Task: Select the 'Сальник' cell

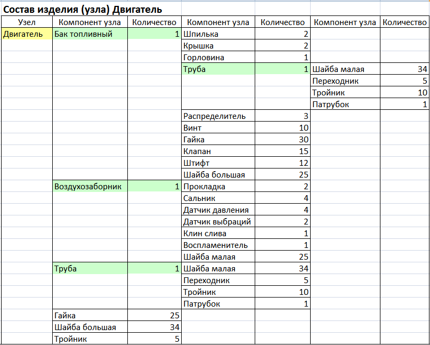Action: pyautogui.click(x=218, y=198)
